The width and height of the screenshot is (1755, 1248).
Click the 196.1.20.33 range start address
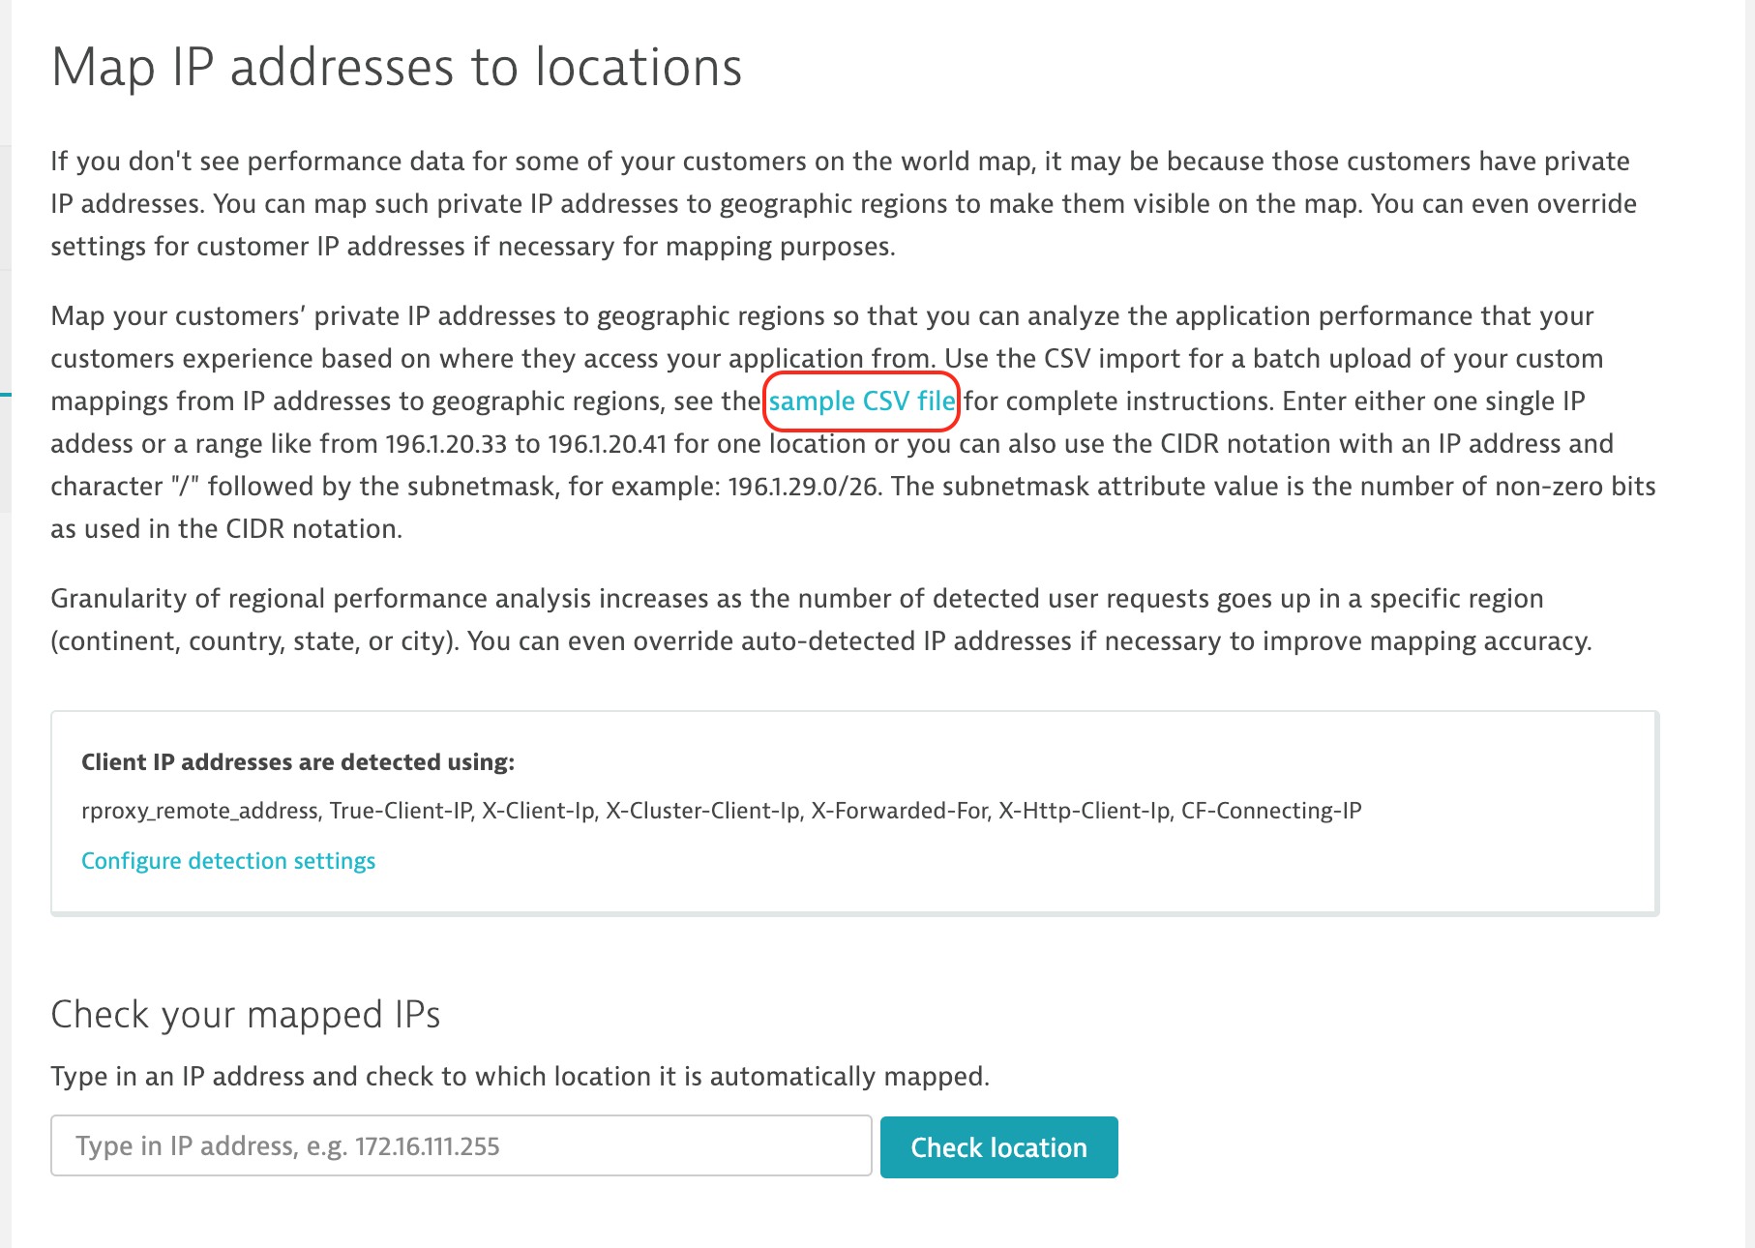click(x=446, y=444)
